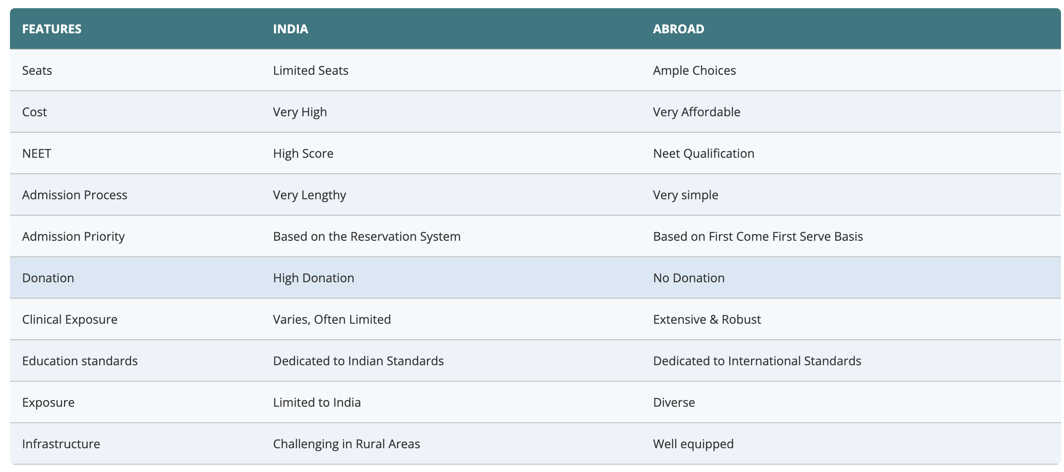This screenshot has height=472, width=1064.
Task: Click Based on the Reservation System cell
Action: coord(366,236)
